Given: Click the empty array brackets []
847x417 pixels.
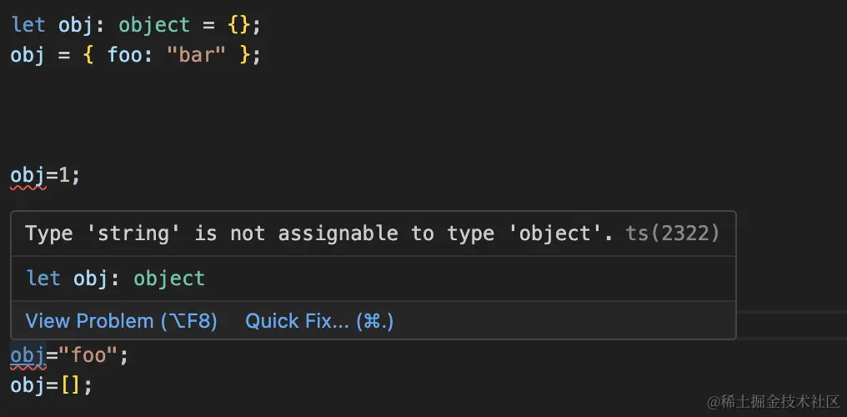Looking at the screenshot, I should tap(70, 386).
